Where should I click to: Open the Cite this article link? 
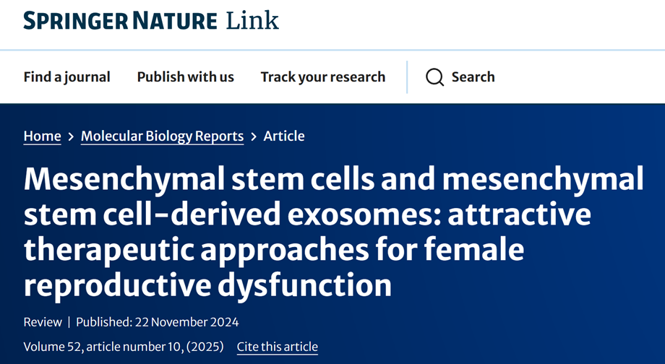[x=278, y=347]
